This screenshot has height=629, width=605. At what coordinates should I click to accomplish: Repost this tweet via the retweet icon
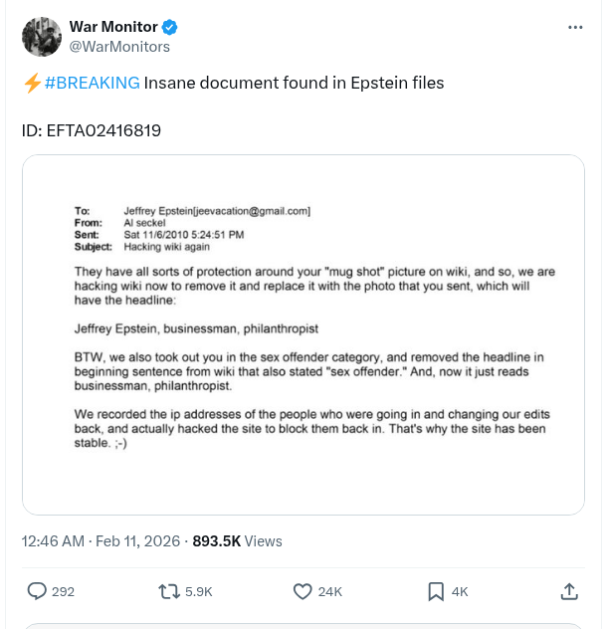[169, 591]
